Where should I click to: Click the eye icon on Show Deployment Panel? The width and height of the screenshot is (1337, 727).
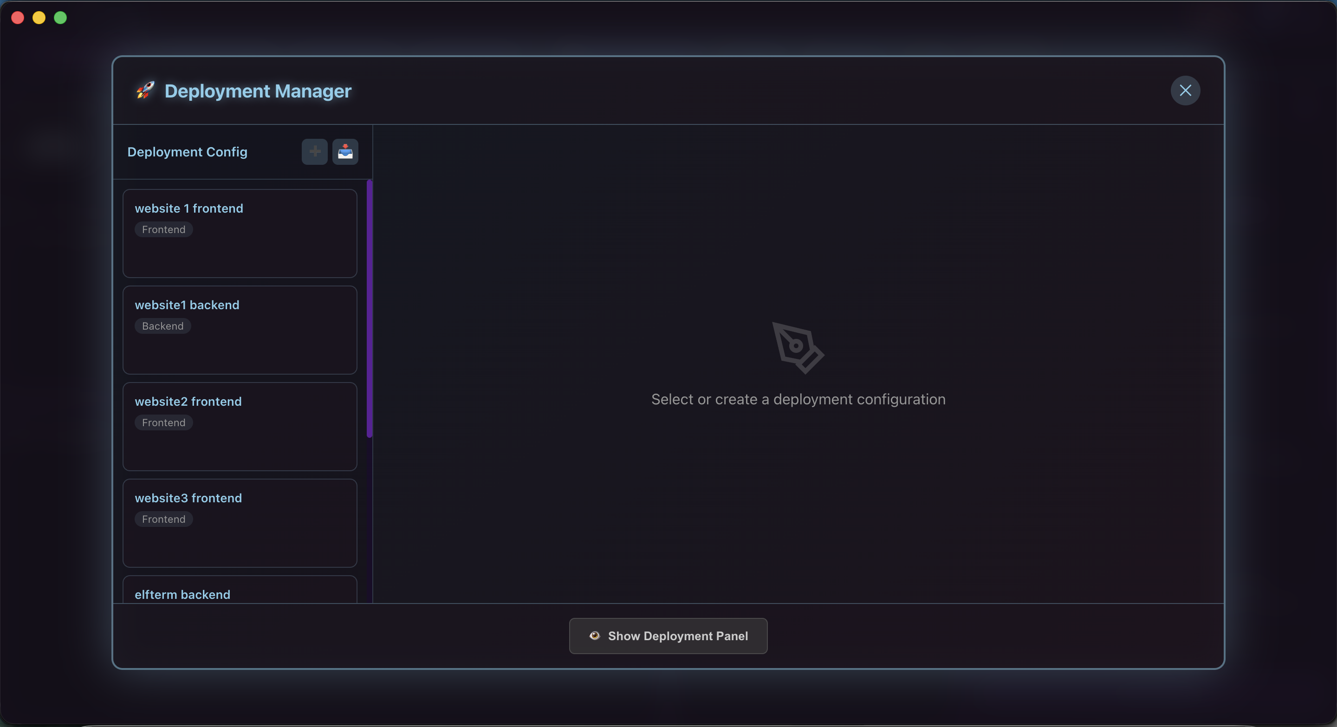pos(595,636)
